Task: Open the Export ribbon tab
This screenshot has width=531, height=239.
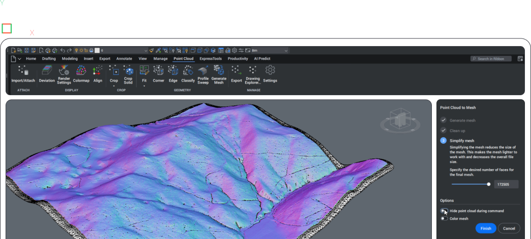Action: pyautogui.click(x=105, y=59)
